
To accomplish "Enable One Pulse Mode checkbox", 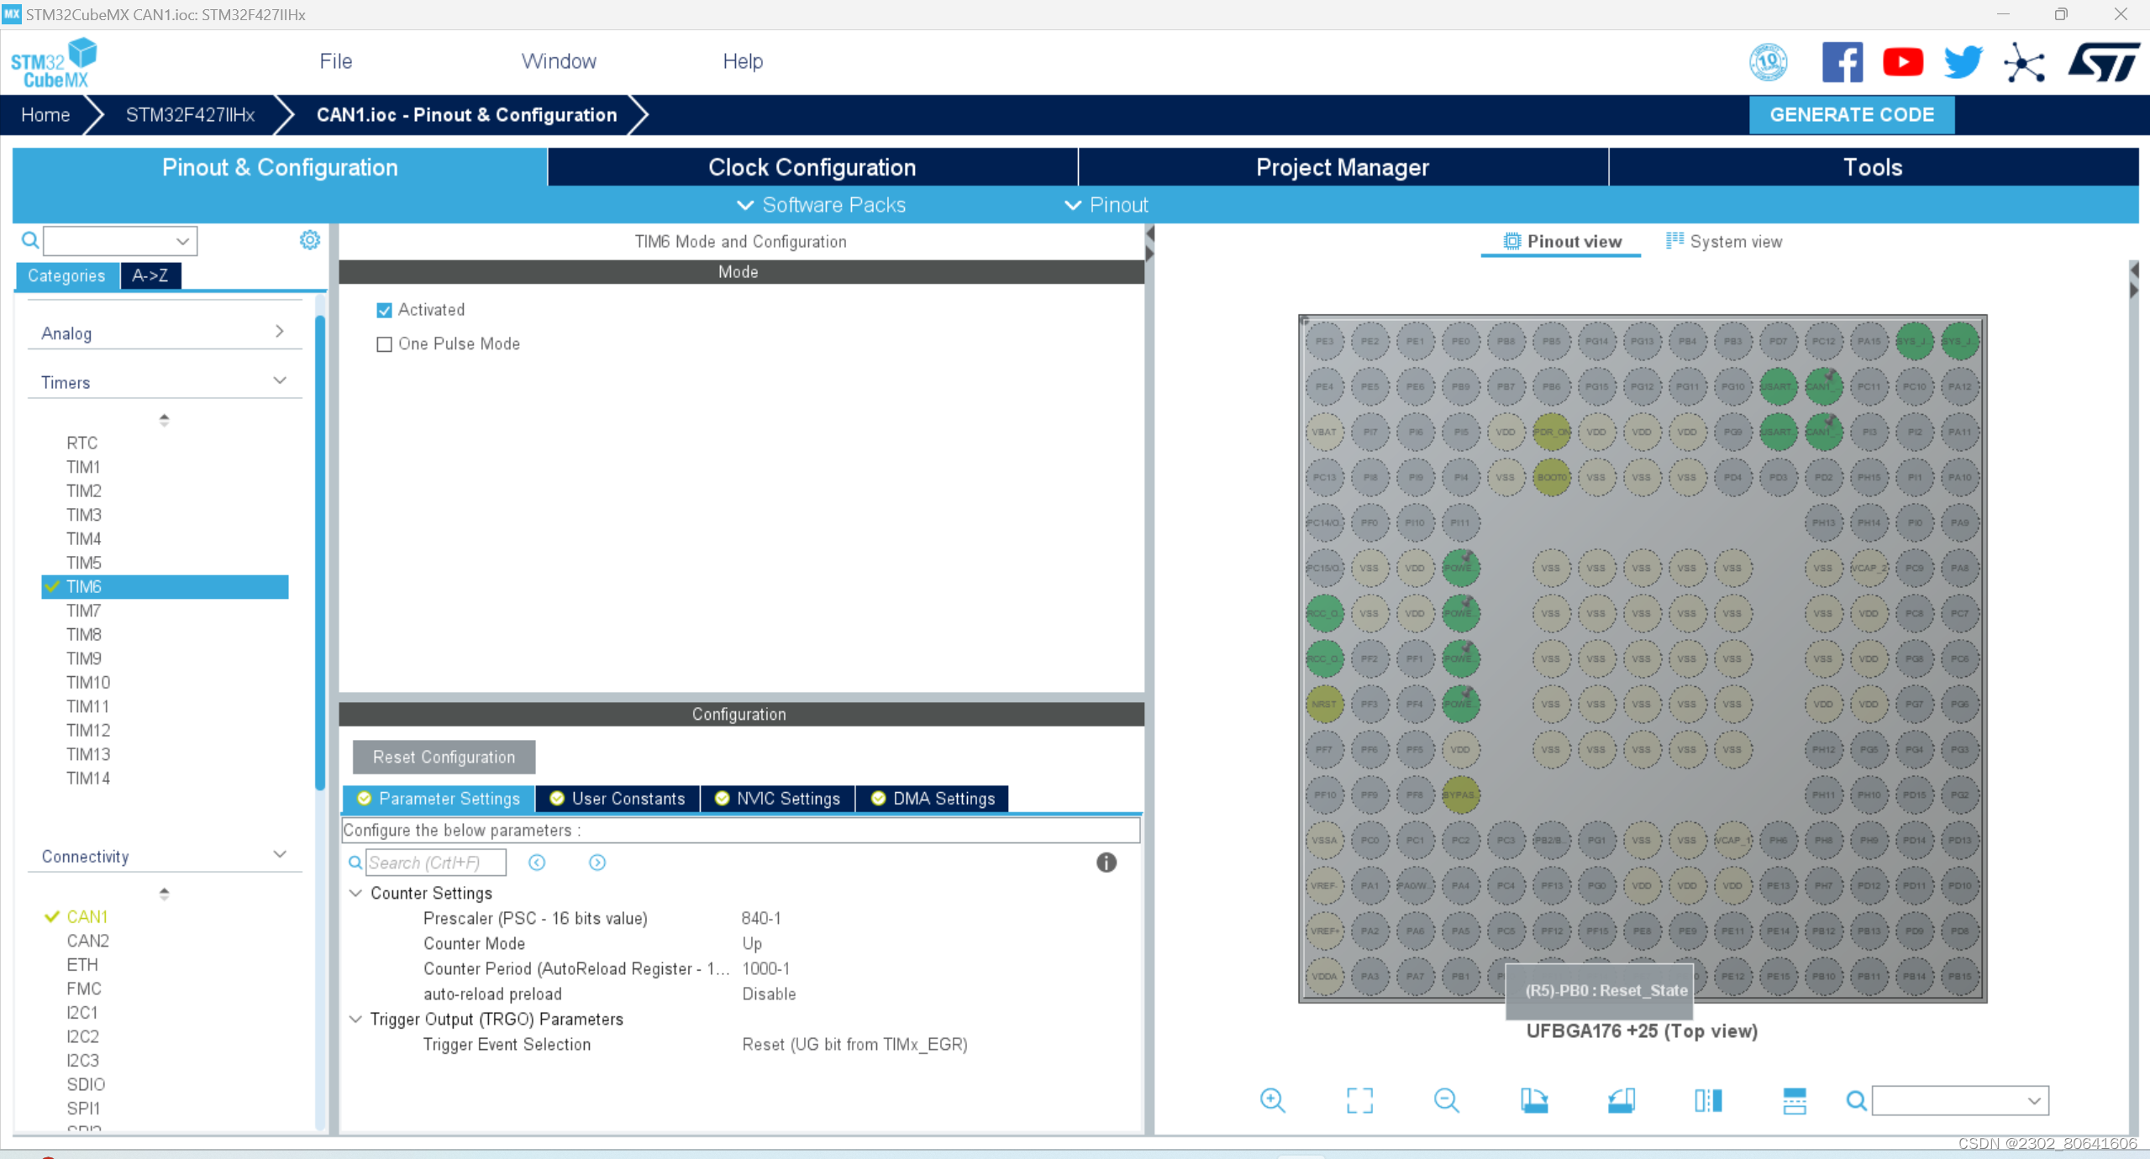I will point(385,344).
